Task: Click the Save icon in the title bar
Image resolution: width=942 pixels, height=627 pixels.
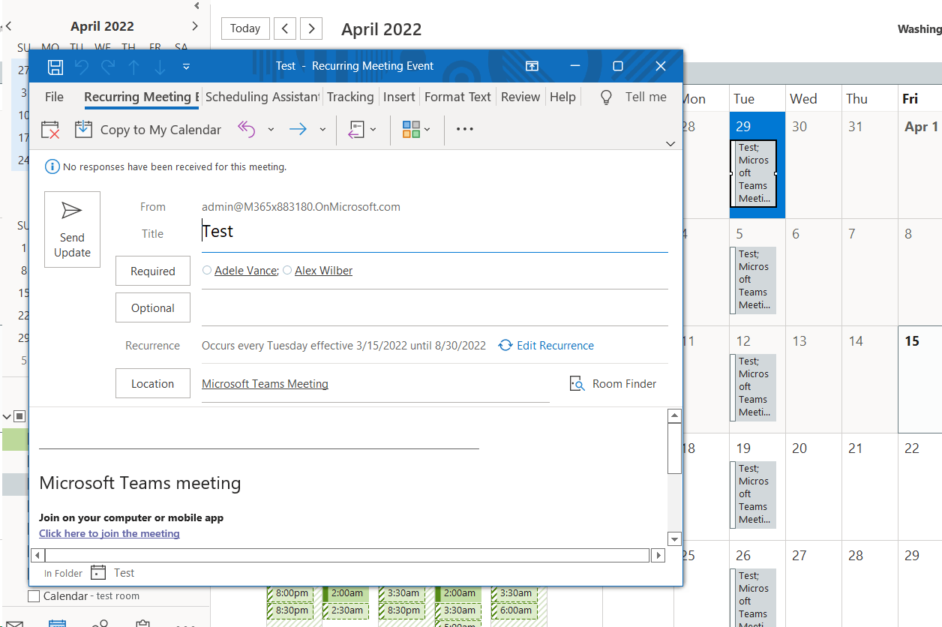Action: click(55, 66)
